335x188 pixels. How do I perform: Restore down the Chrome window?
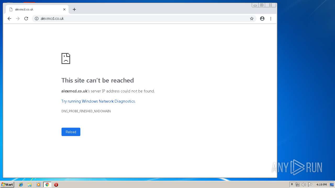[262, 5]
